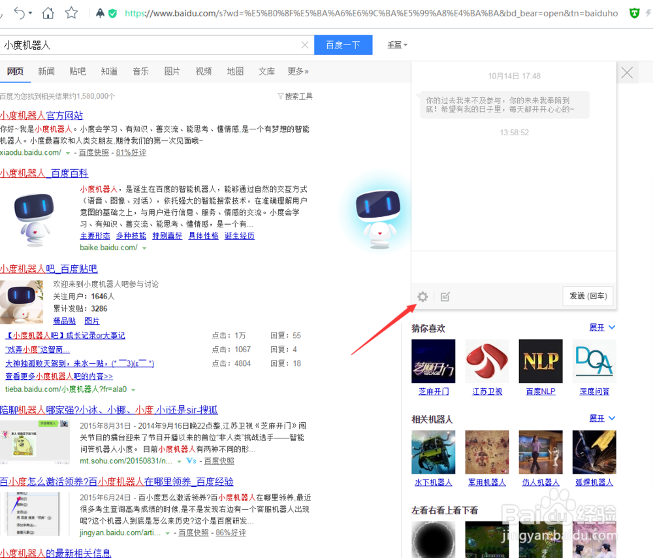The height and width of the screenshot is (558, 653).
Task: Click the 发送(回车) send button
Action: point(587,296)
